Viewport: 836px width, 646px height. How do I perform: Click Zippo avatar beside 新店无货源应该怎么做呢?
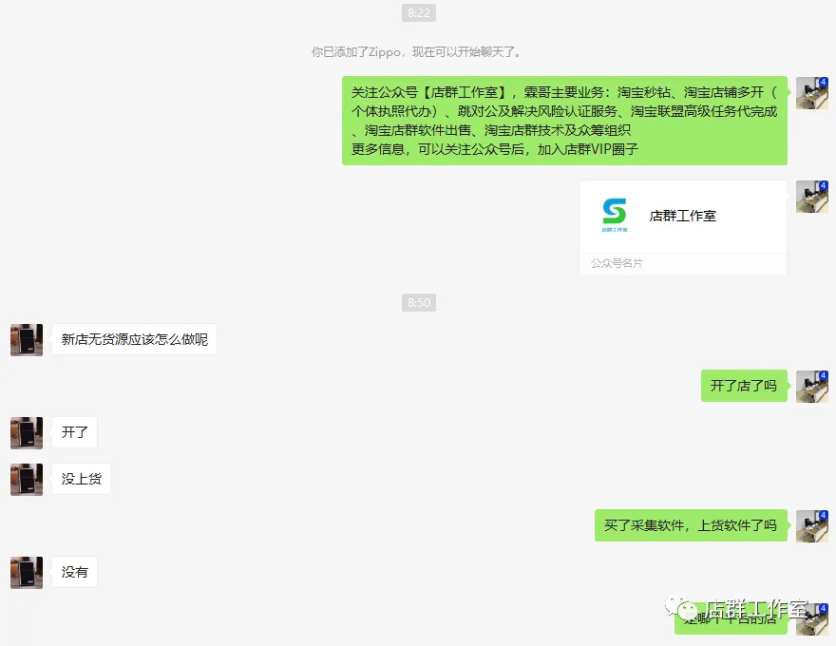(x=27, y=339)
